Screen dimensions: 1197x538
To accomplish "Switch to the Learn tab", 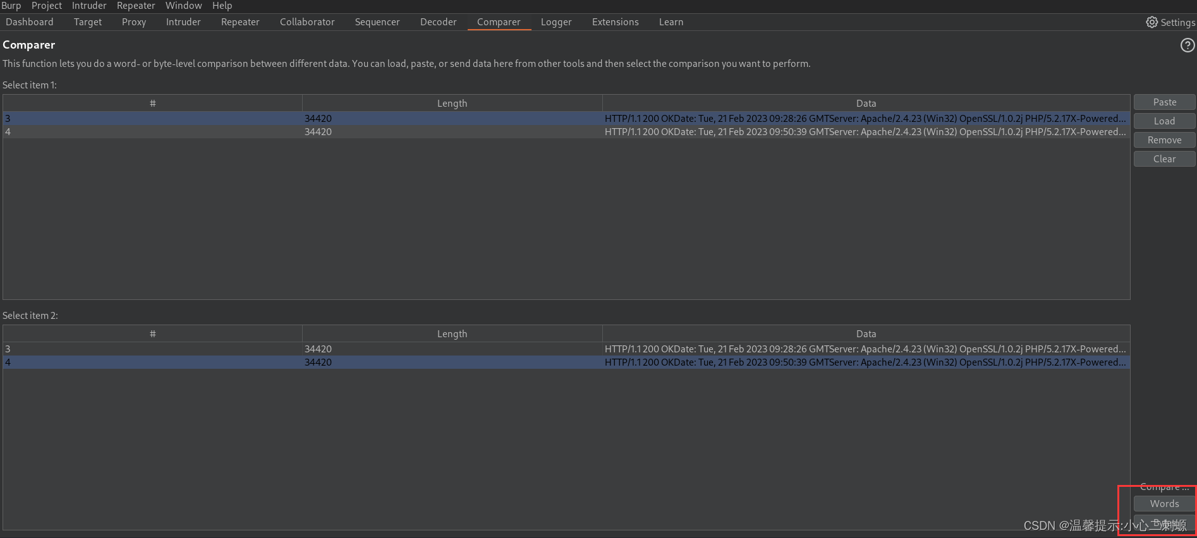I will (x=671, y=22).
